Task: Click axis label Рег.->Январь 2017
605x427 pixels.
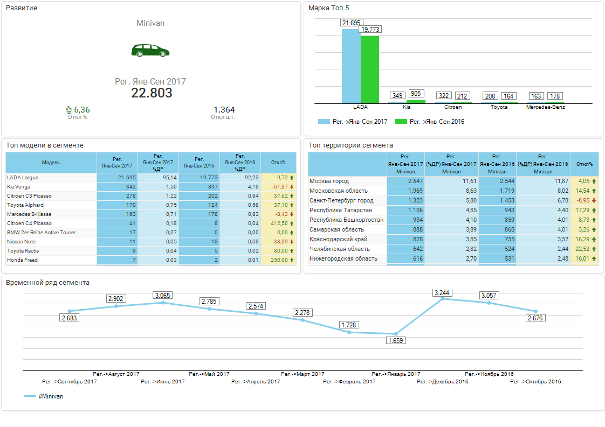Action: [396, 374]
